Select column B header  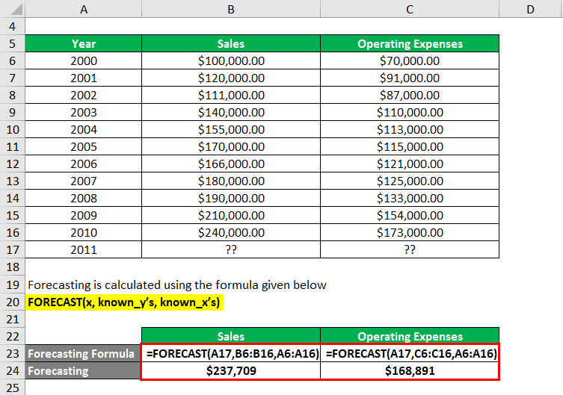click(231, 9)
